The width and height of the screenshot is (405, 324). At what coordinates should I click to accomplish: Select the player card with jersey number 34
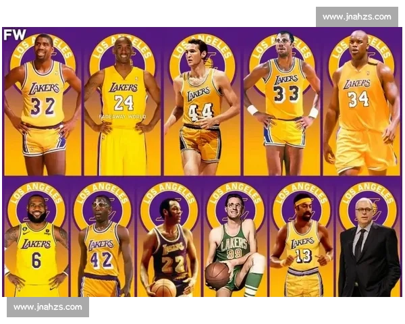tap(361, 102)
